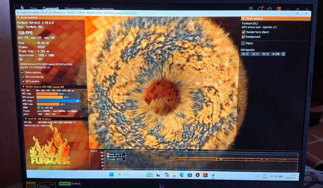323x188 pixels.
Task: Click the checkered swatch next to A:128
Action: [284, 54]
